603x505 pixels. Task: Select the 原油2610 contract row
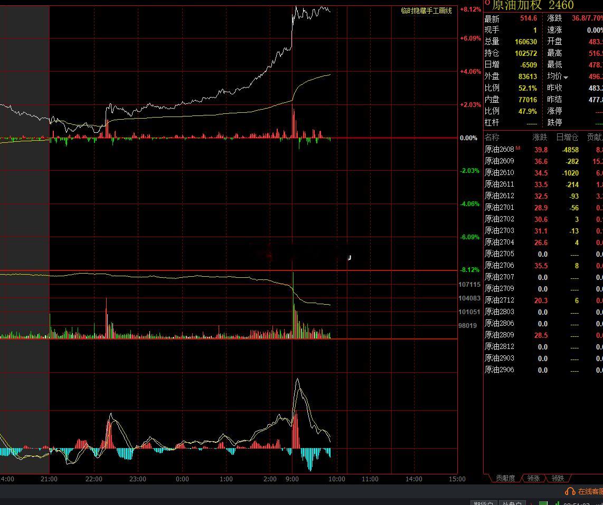coord(543,173)
